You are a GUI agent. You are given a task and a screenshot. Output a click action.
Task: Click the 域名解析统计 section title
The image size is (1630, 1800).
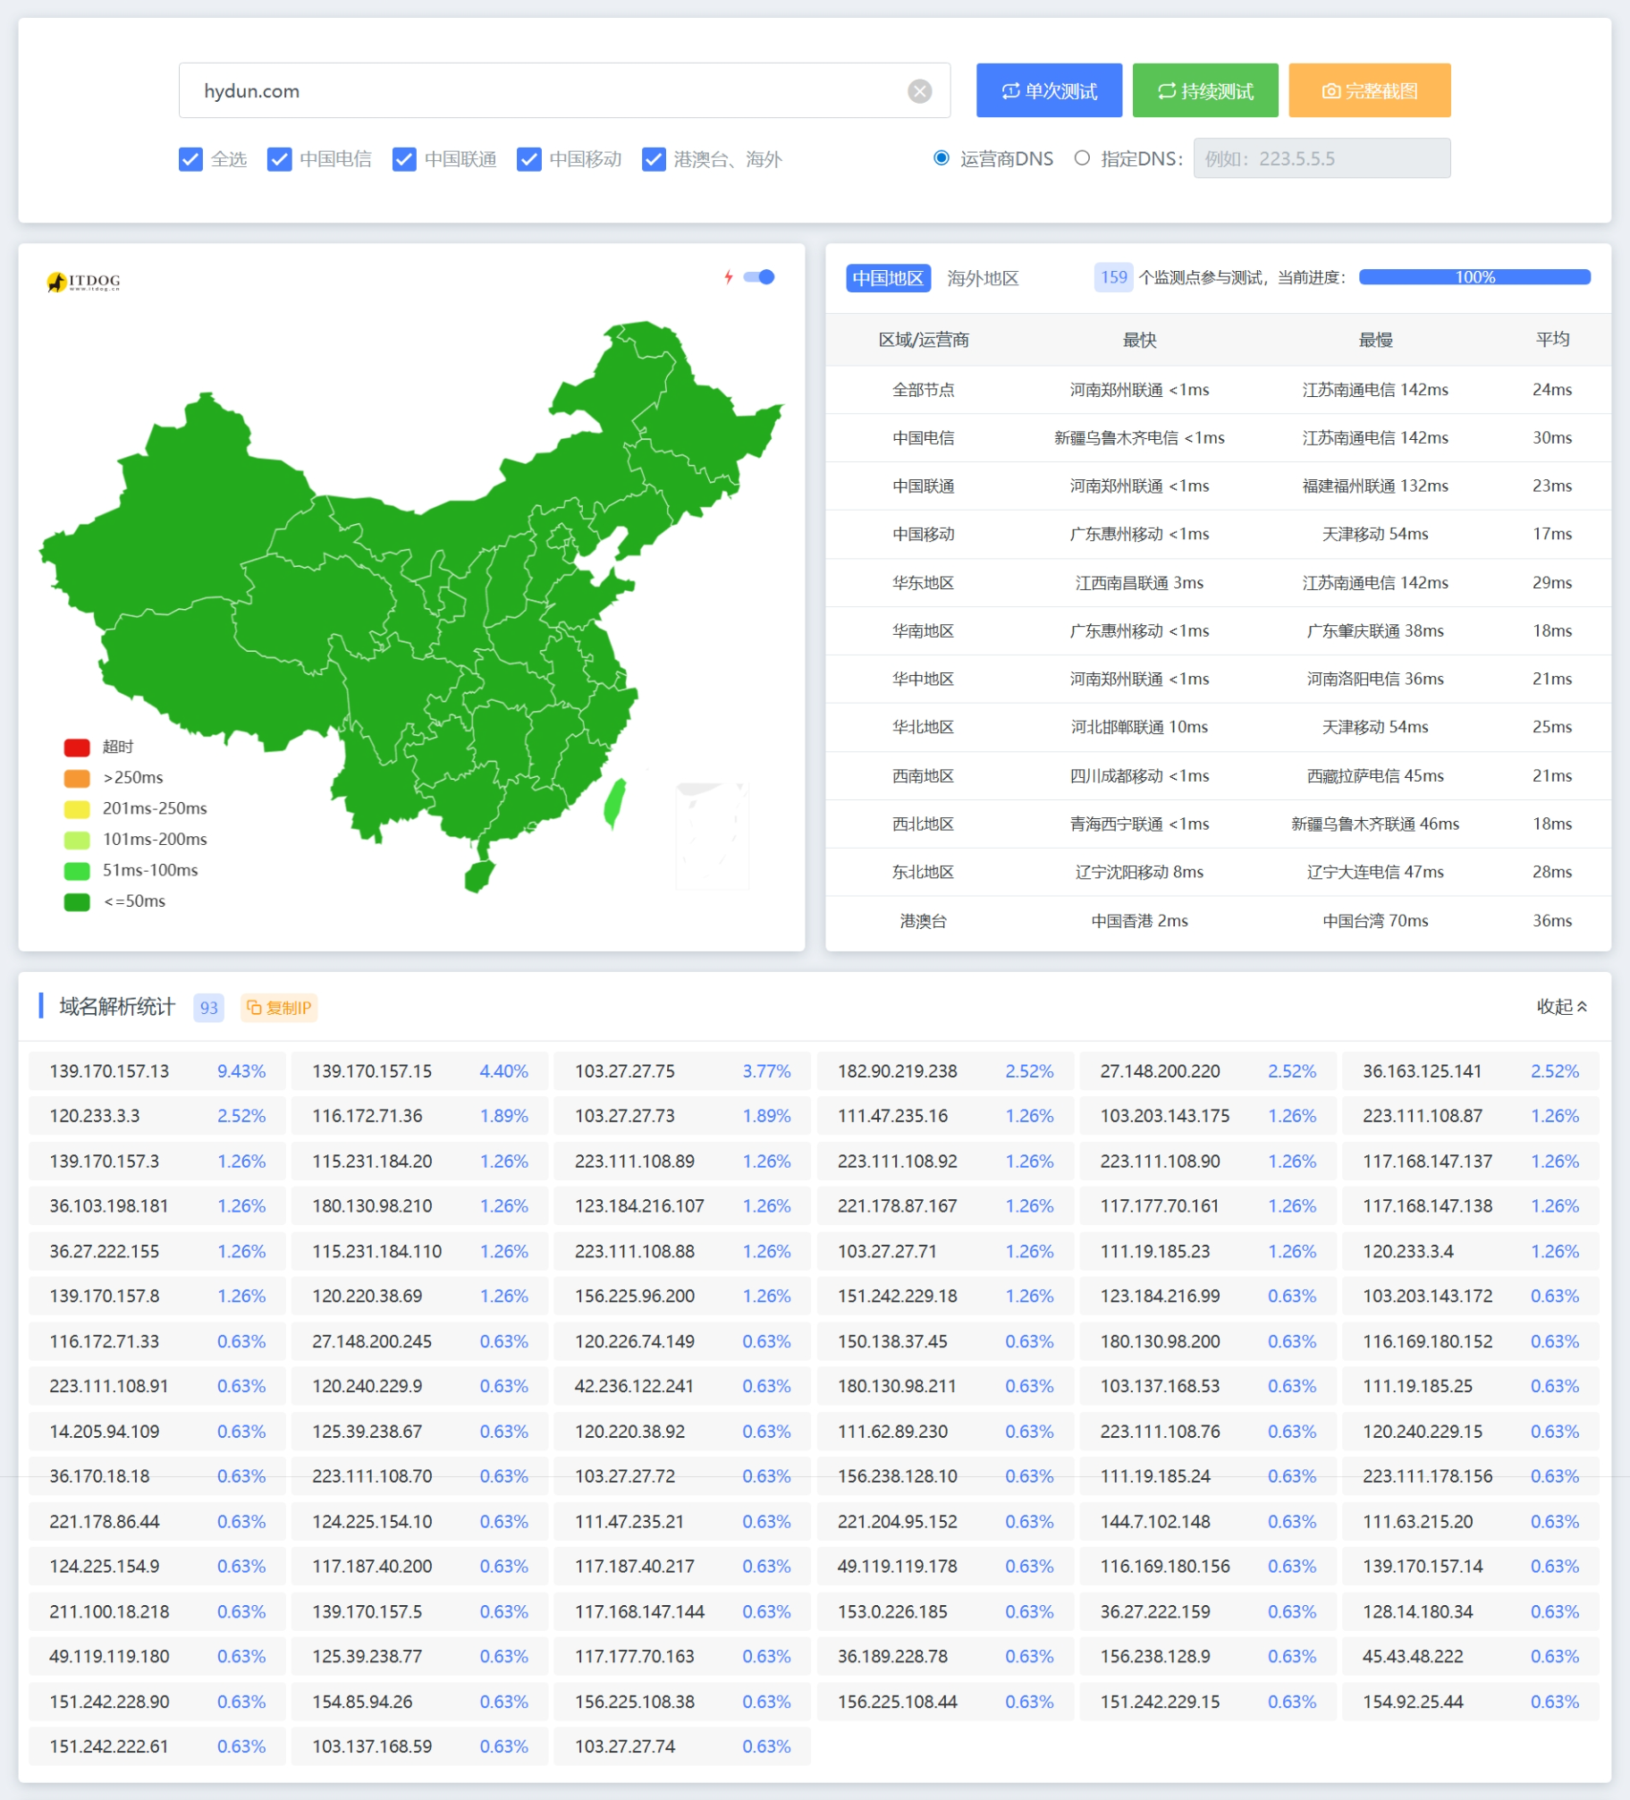[x=117, y=1007]
